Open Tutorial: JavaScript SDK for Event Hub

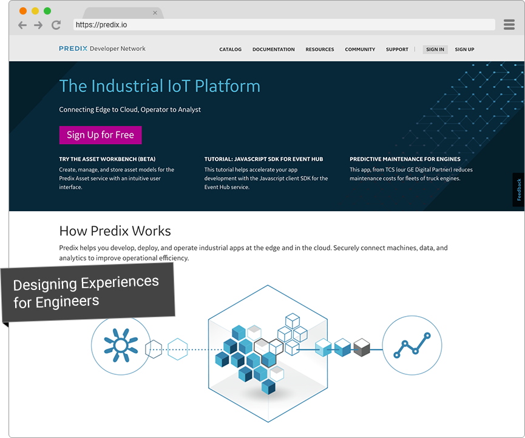(x=263, y=160)
